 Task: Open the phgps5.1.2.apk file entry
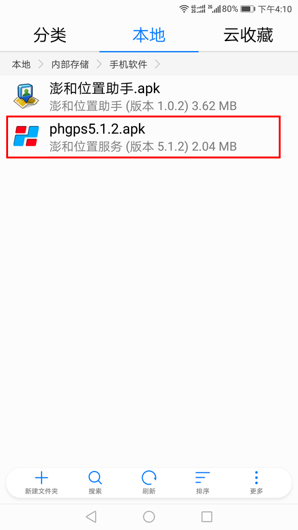[x=143, y=136]
